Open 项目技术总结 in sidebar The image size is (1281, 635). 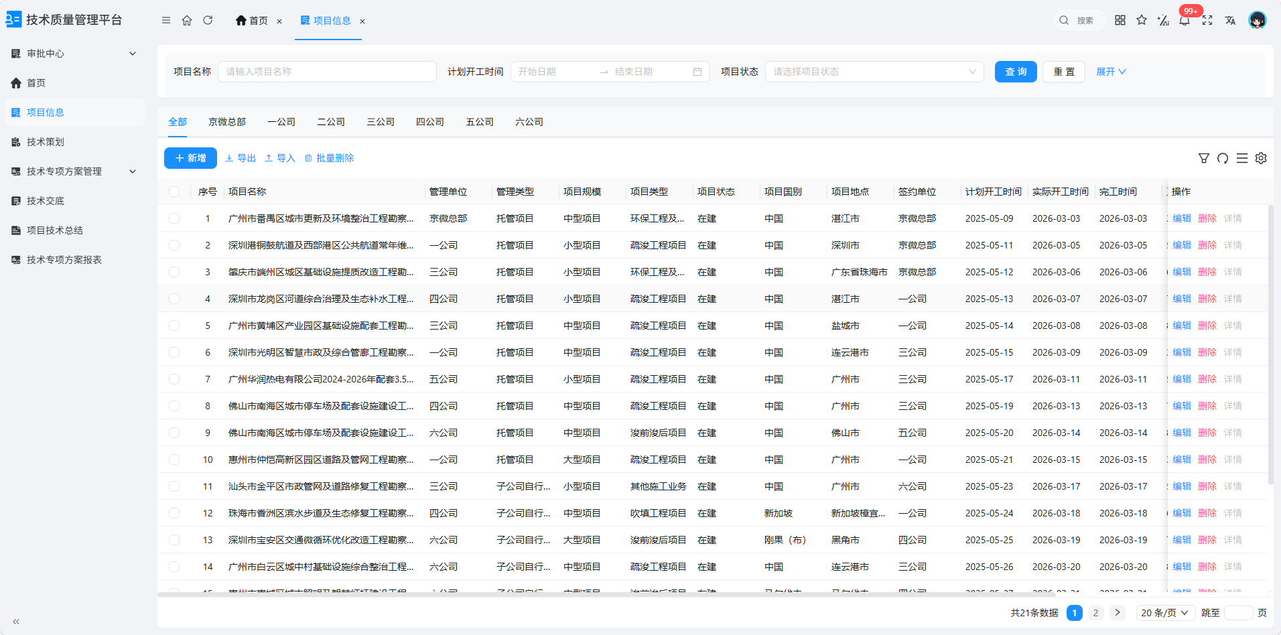pyautogui.click(x=74, y=230)
